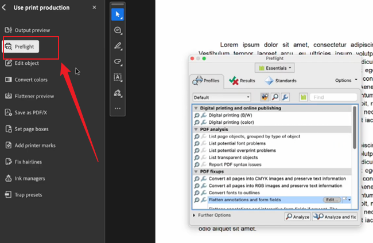This screenshot has height=243, width=373.
Task: Select the freehand loop draw tool
Action: [x=118, y=61]
